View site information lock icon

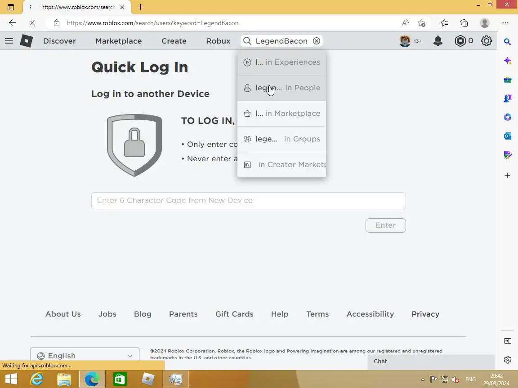coord(57,23)
